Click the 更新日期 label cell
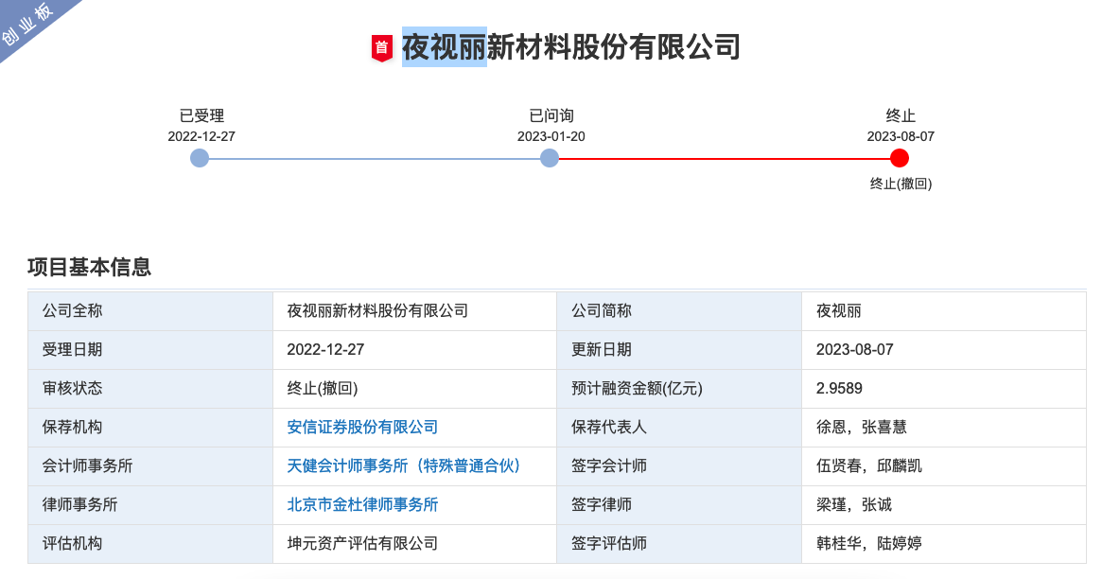This screenshot has height=579, width=1102. pyautogui.click(x=679, y=350)
